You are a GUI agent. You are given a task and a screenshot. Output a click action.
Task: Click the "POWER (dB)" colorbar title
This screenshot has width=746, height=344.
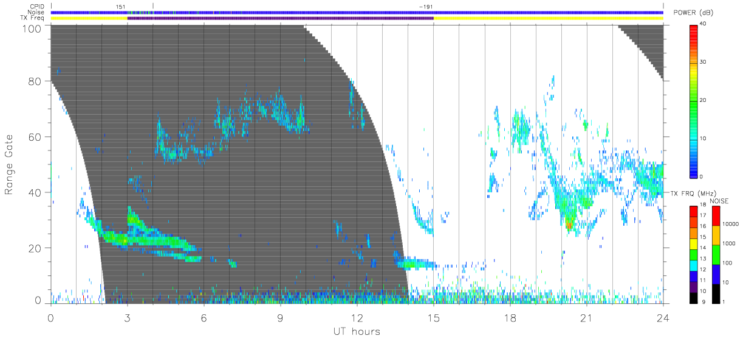coord(694,13)
